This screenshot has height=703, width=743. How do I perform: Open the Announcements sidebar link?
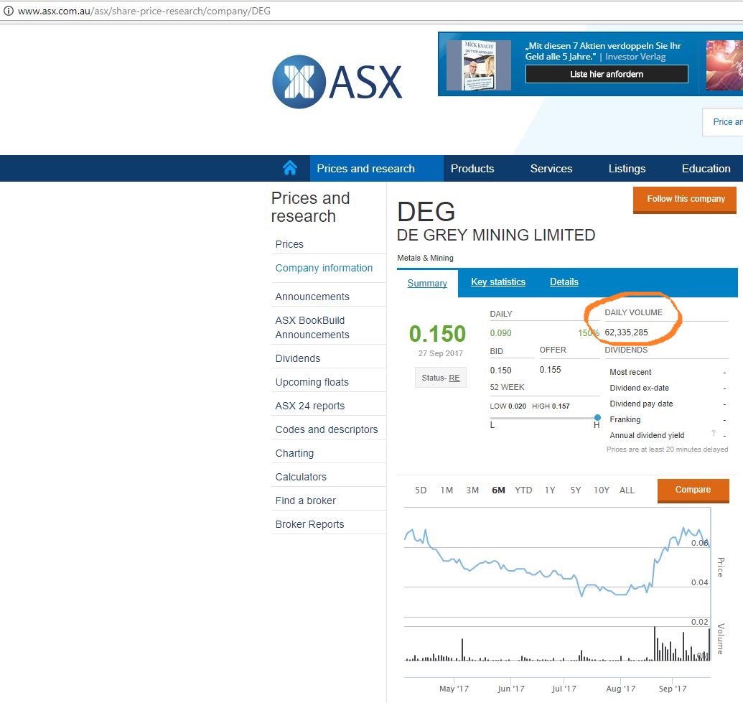[x=312, y=297]
